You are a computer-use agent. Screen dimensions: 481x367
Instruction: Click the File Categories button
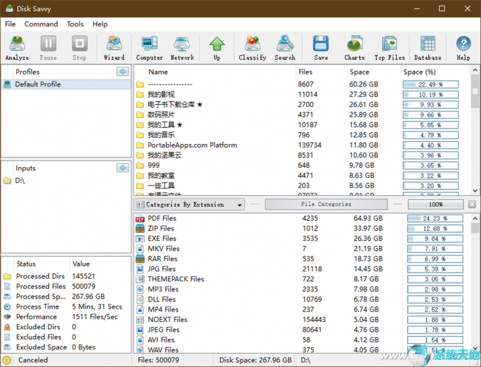(x=326, y=204)
